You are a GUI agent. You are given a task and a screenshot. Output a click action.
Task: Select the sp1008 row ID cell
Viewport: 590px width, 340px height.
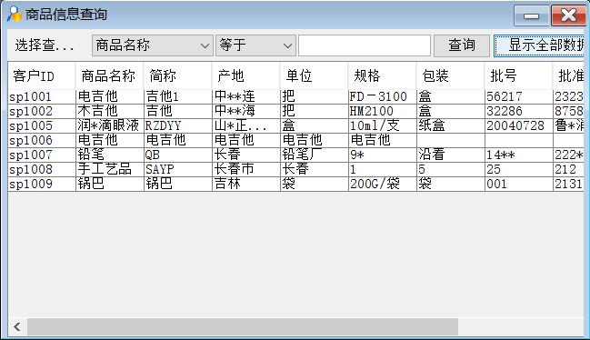point(42,169)
